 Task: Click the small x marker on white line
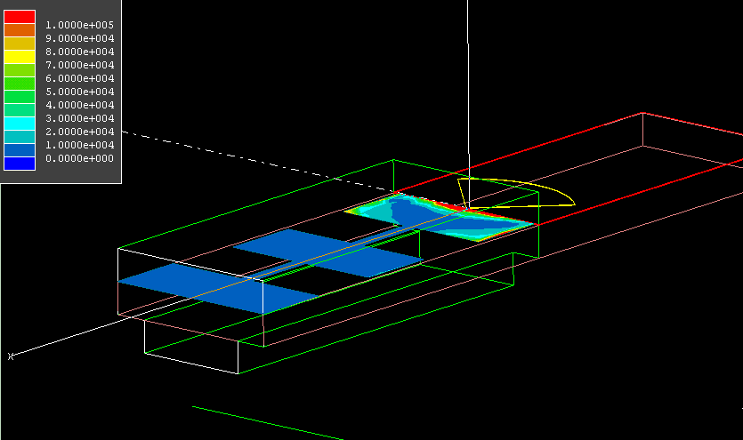coord(11,356)
